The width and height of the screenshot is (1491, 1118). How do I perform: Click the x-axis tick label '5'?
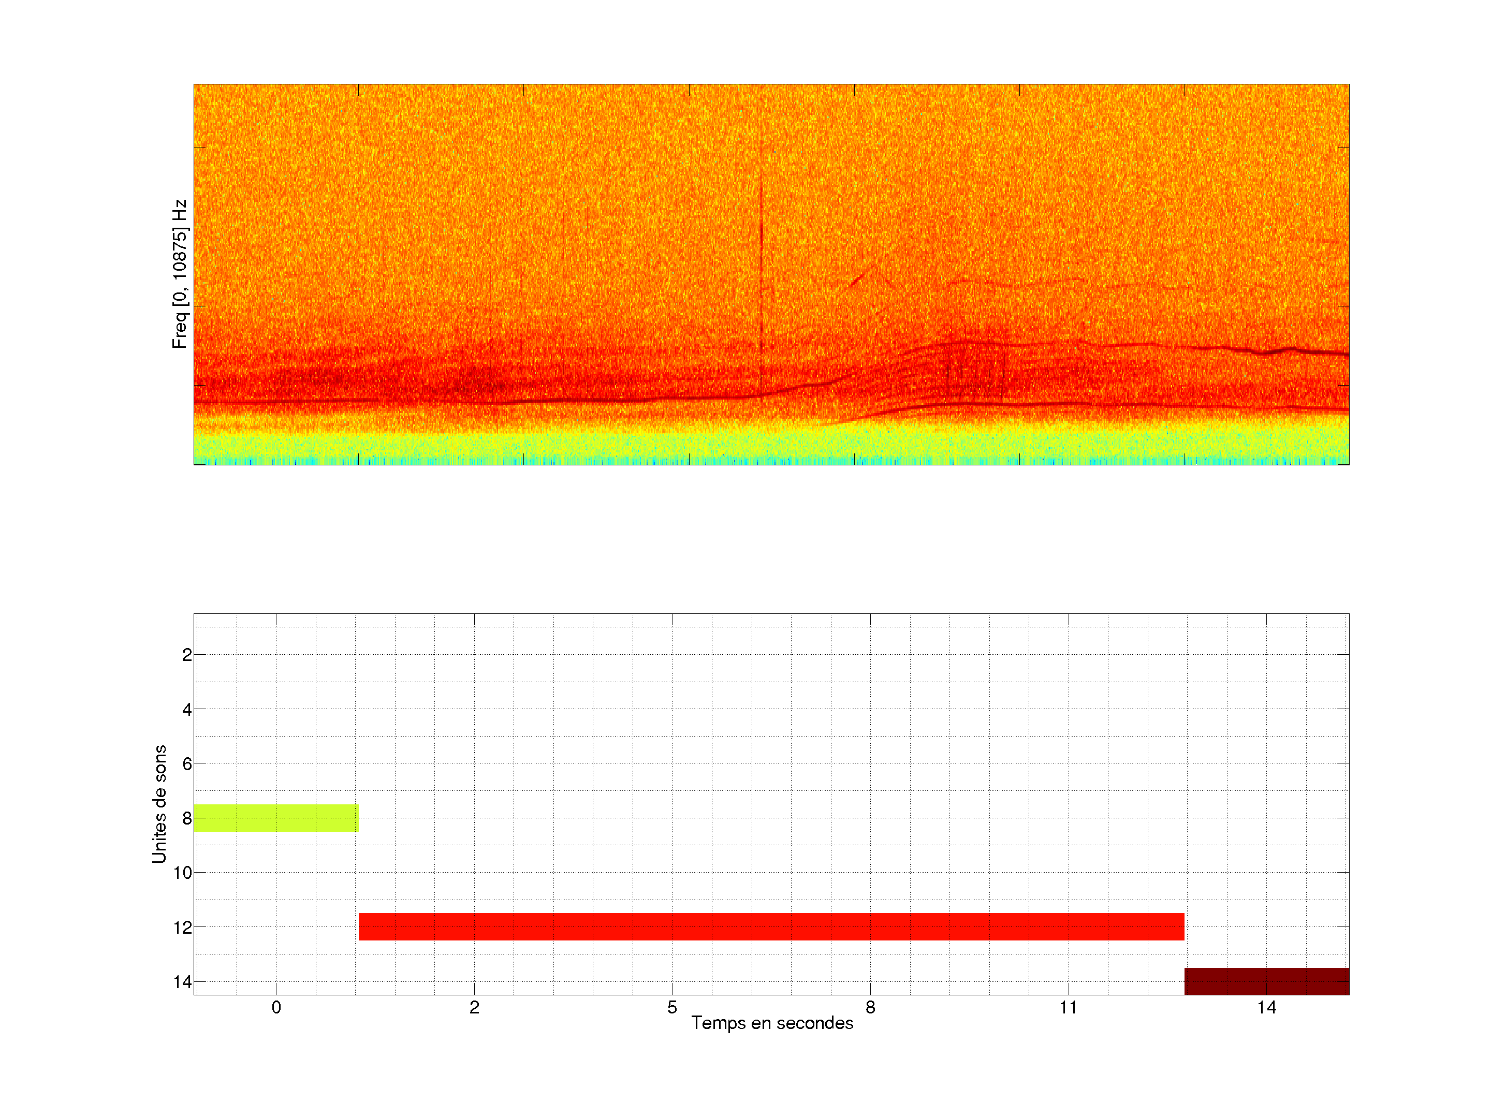672,1007
